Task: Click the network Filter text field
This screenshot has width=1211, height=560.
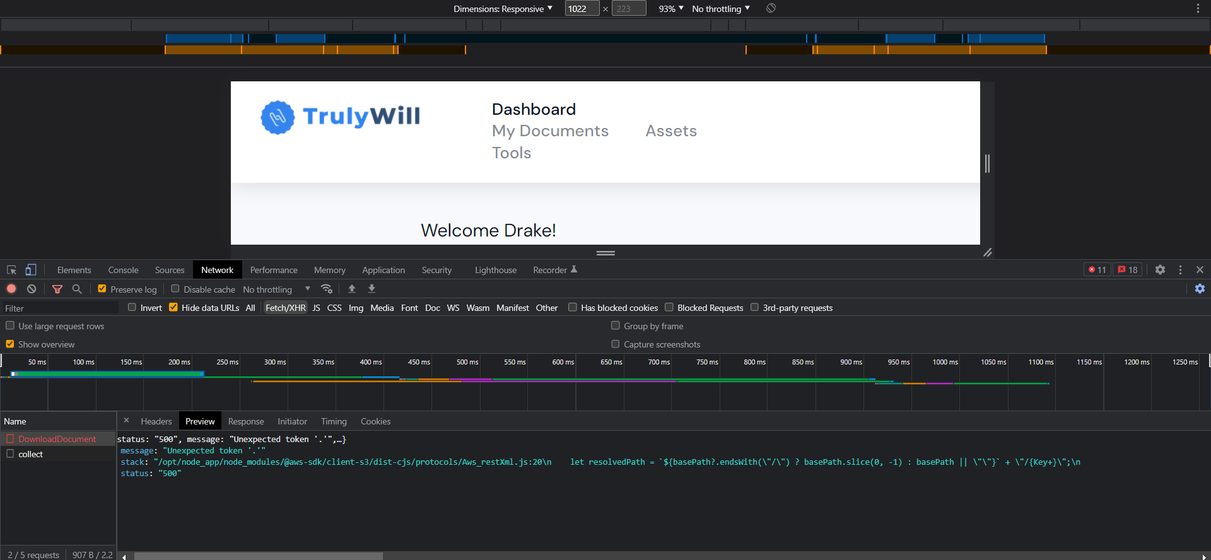Action: [61, 308]
